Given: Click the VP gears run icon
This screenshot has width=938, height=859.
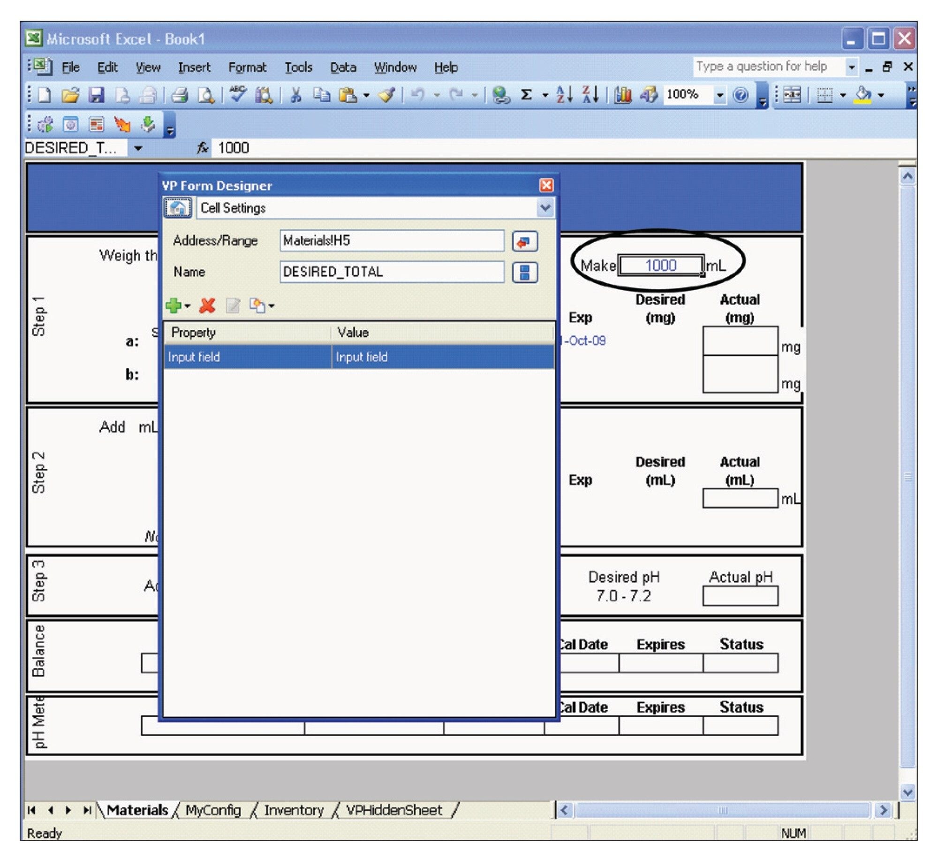Looking at the screenshot, I should (45, 124).
